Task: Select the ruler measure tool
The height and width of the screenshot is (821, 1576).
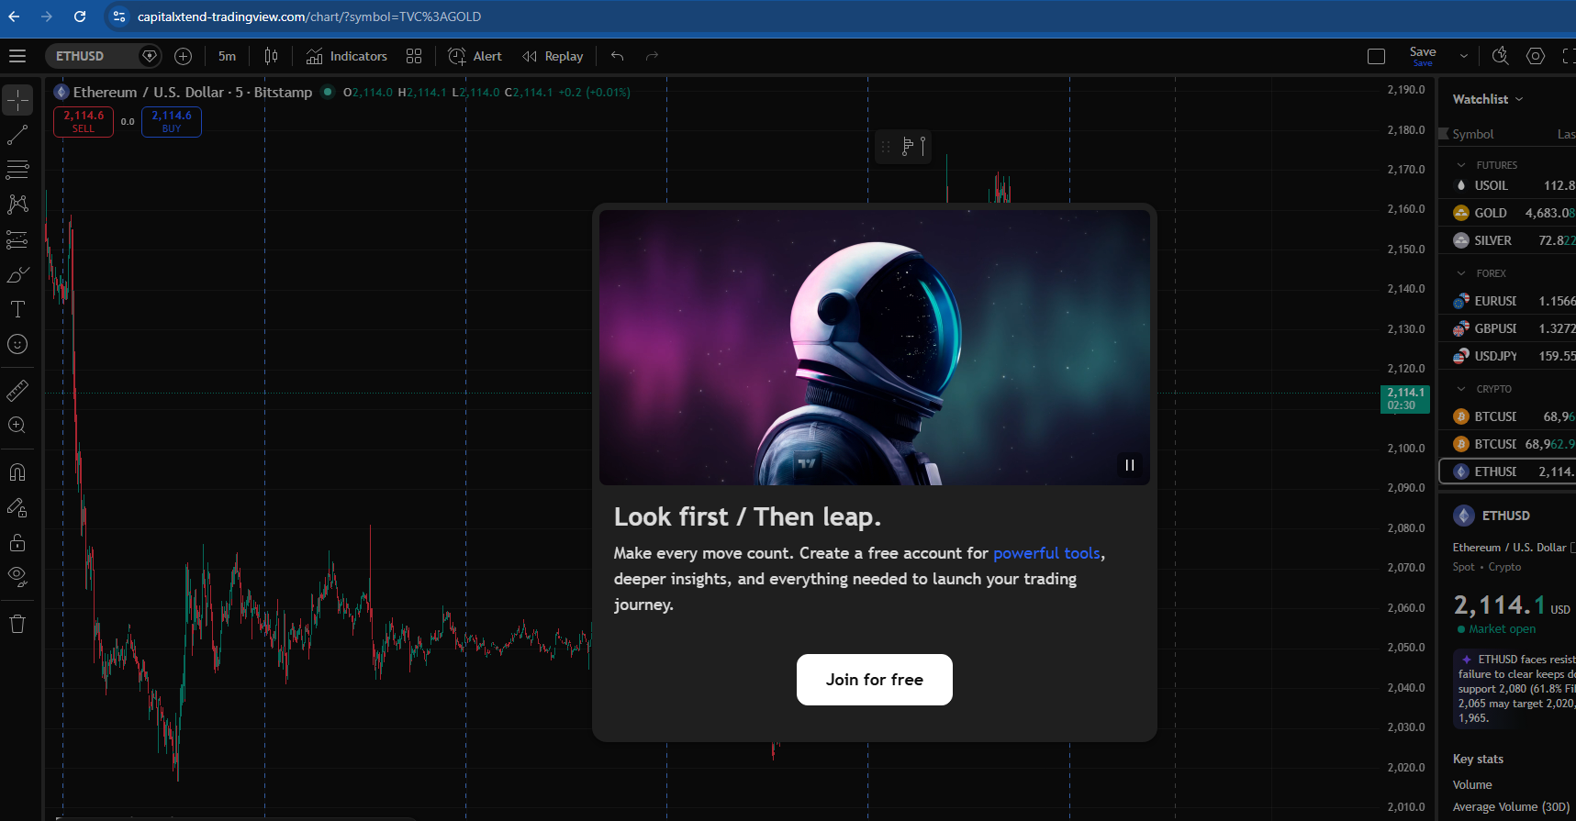Action: (x=17, y=391)
